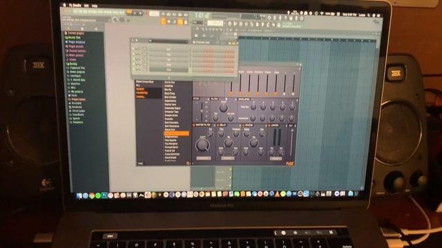
Task: Click the last white macro slider in FLEX
Action: [x=294, y=84]
